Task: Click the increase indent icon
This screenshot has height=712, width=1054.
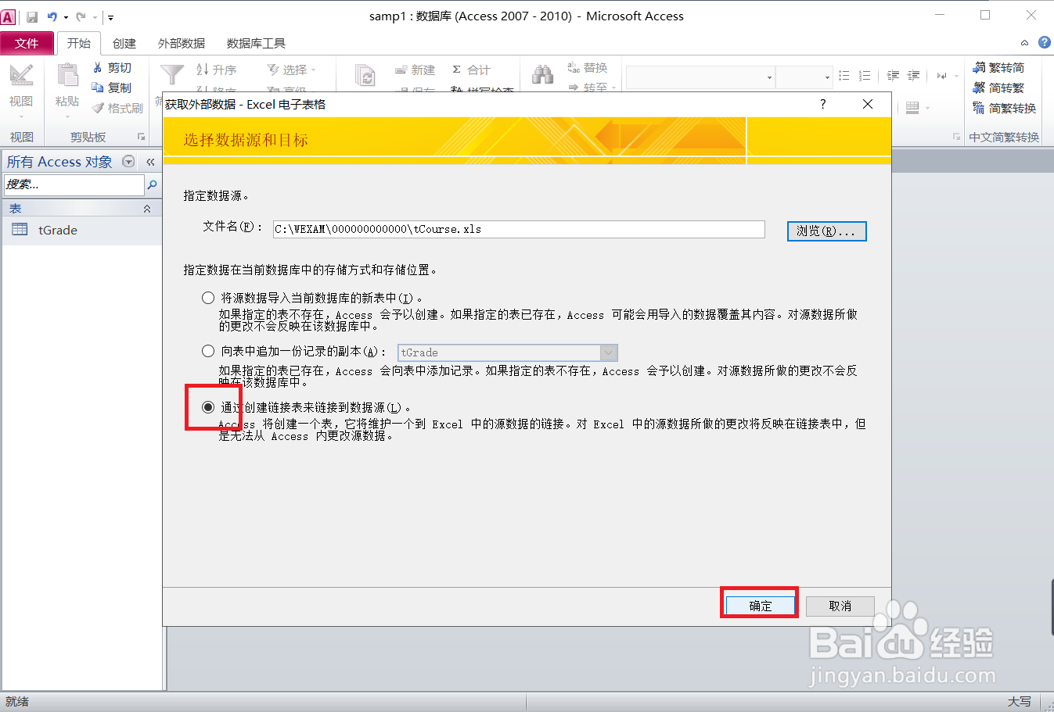Action: pyautogui.click(x=913, y=76)
